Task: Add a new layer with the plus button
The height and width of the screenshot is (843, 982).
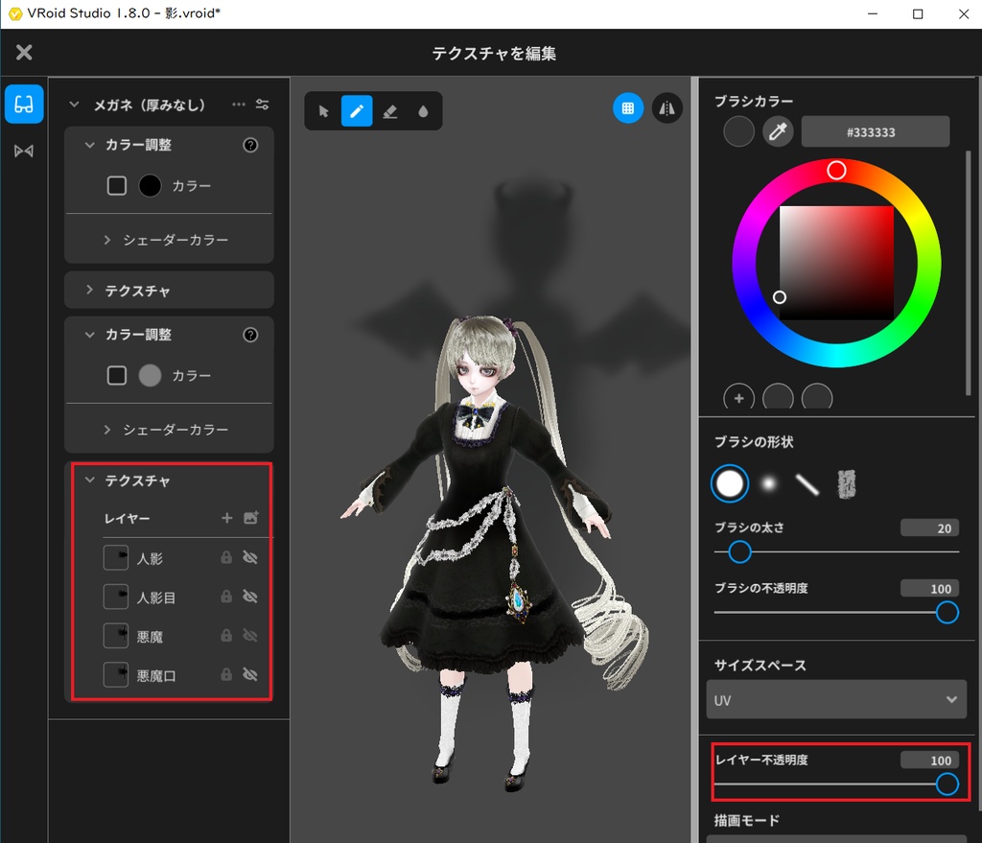Action: 228,518
